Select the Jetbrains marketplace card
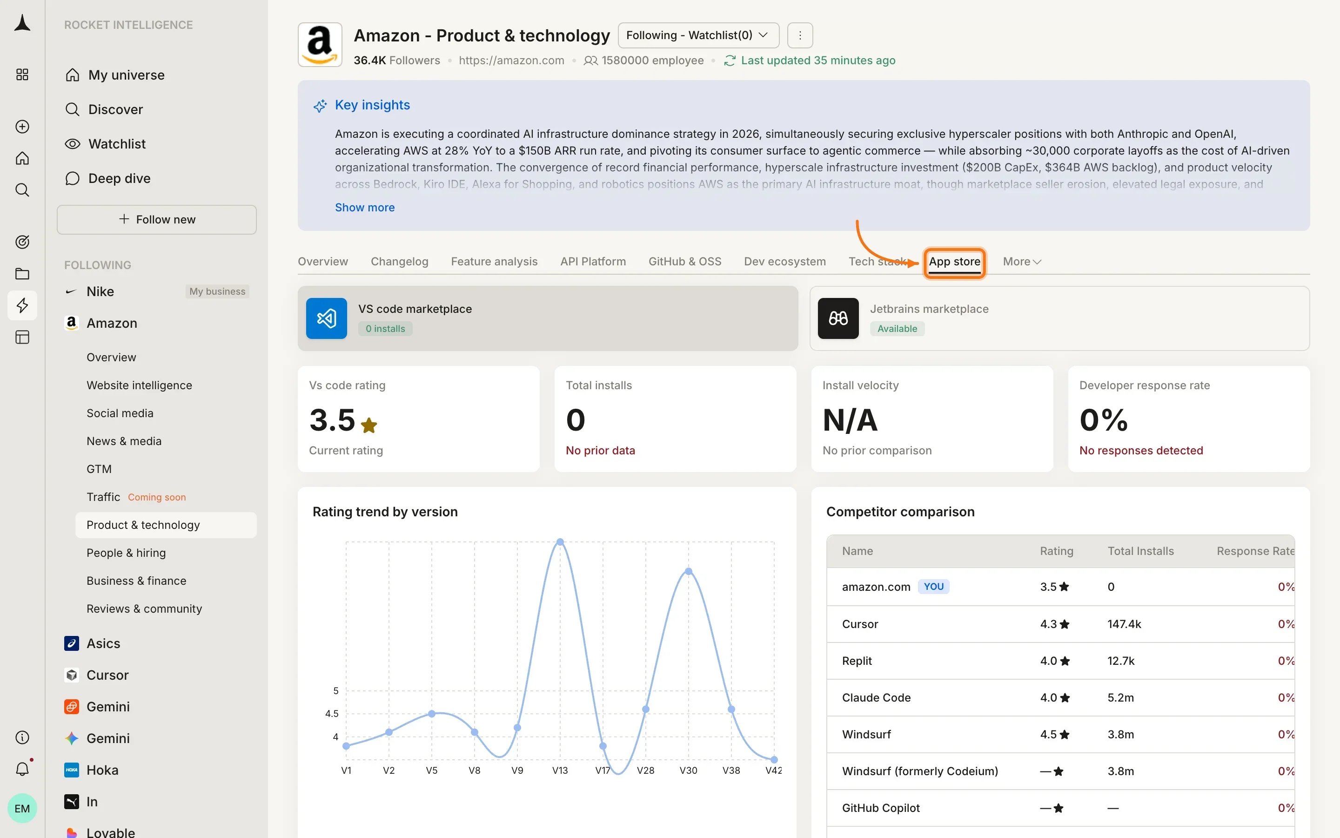 [1059, 318]
